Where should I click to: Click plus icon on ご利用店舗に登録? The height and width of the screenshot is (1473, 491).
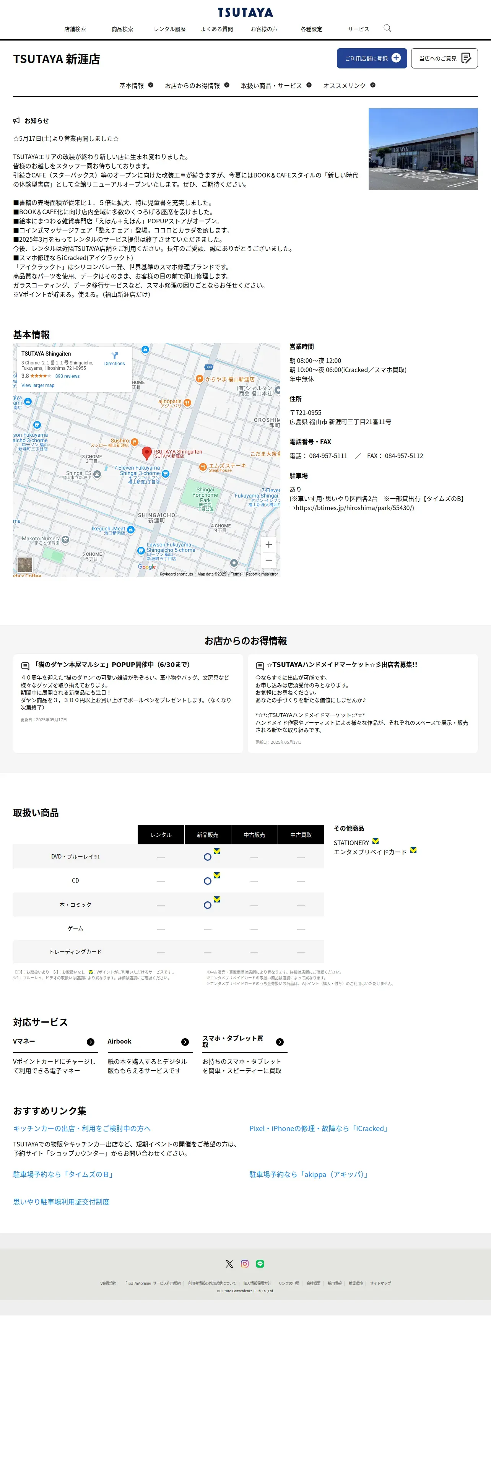click(396, 58)
